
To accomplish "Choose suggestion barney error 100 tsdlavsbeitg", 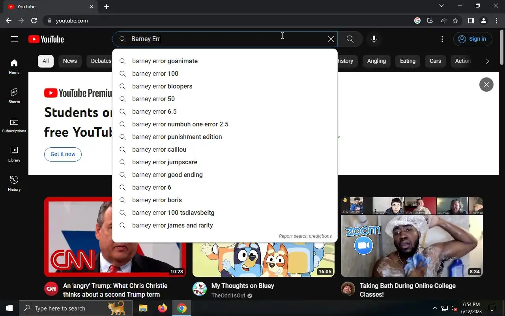I will pos(225,213).
